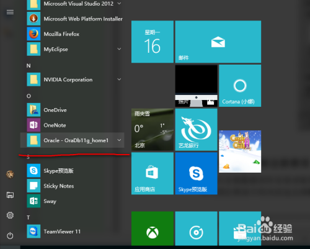Expand the MyEclipse folder chevron
This screenshot has width=310, height=249.
point(119,49)
